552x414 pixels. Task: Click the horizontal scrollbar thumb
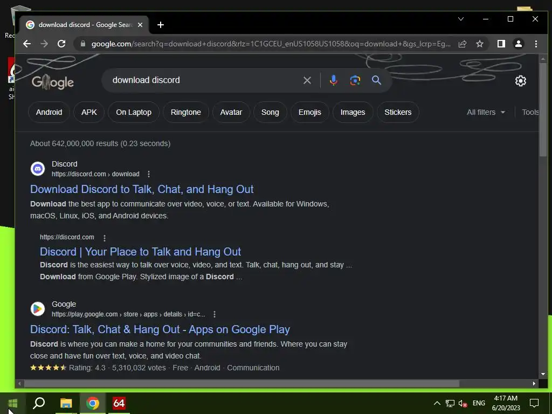coord(241,384)
